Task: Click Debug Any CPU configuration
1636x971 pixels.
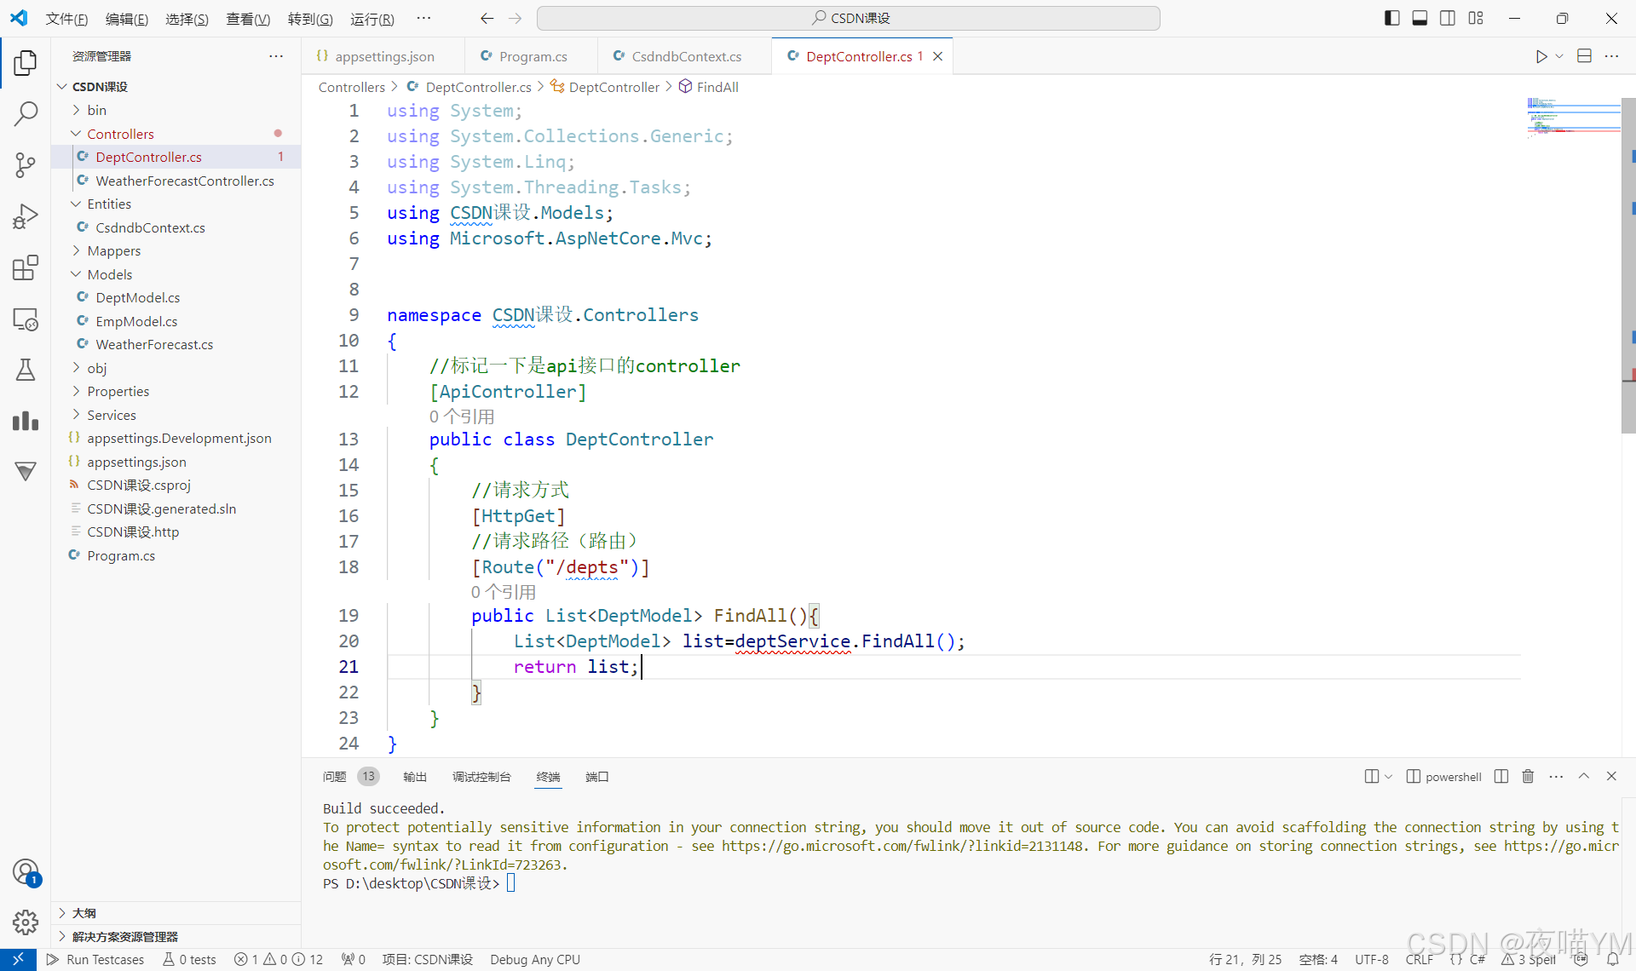Action: [x=535, y=959]
